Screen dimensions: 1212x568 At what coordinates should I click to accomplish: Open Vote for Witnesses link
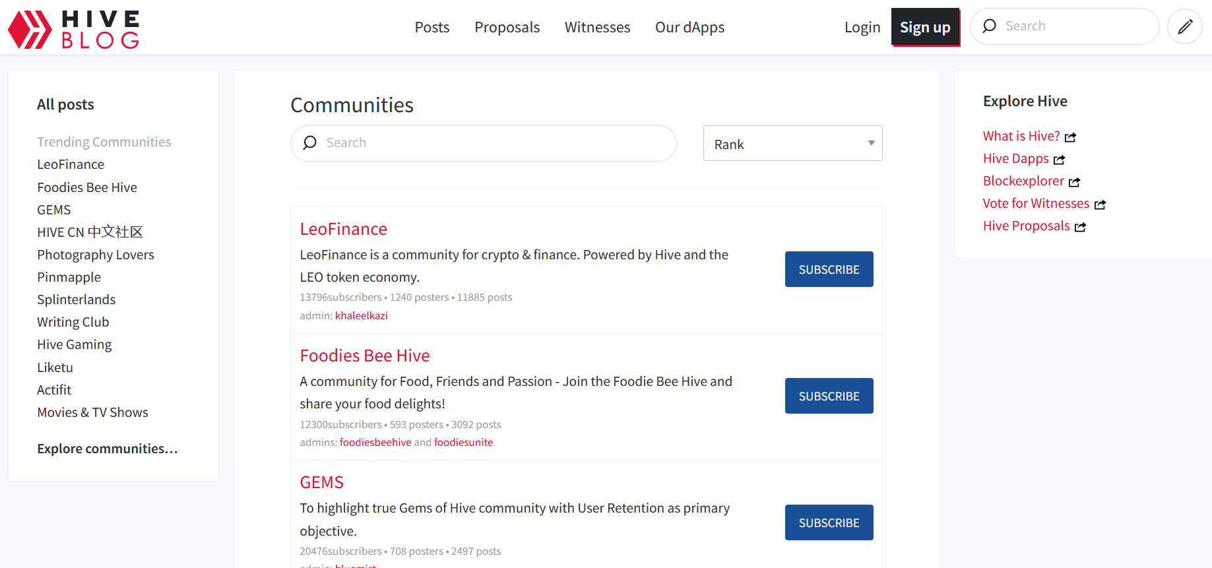(x=1036, y=203)
